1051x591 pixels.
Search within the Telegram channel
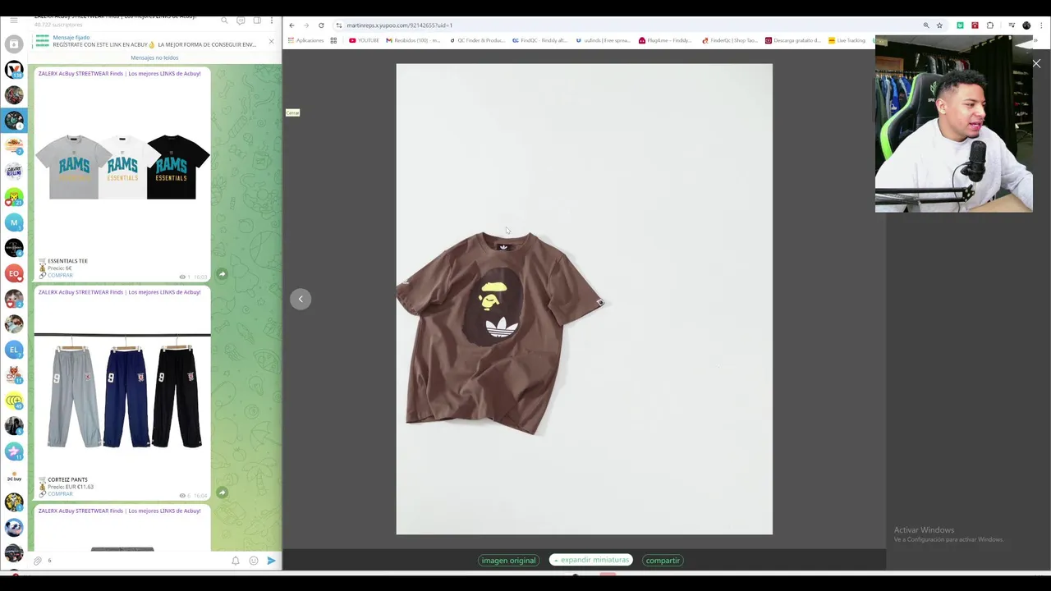pos(224,21)
